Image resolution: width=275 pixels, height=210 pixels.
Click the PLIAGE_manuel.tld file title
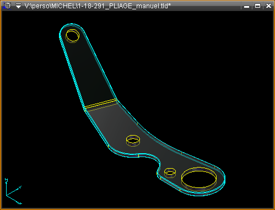pos(98,6)
